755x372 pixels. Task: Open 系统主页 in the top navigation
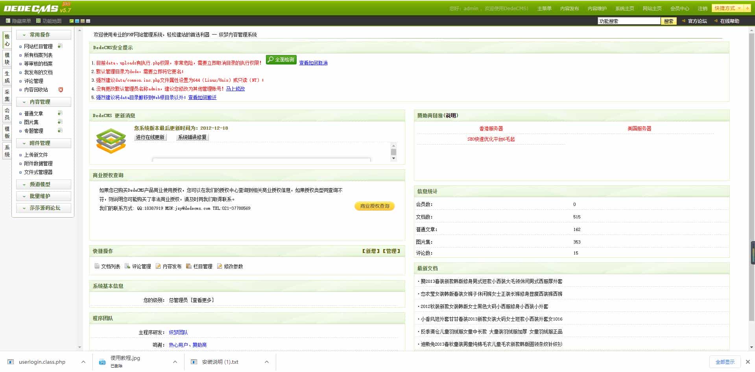624,8
